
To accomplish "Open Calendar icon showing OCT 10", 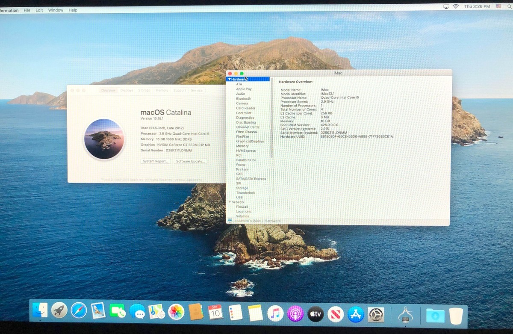I will pyautogui.click(x=215, y=312).
